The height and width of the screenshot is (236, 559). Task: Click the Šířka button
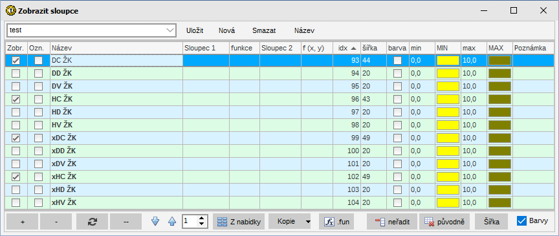(492, 221)
